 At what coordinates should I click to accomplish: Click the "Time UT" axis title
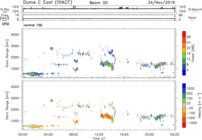(x=99, y=138)
